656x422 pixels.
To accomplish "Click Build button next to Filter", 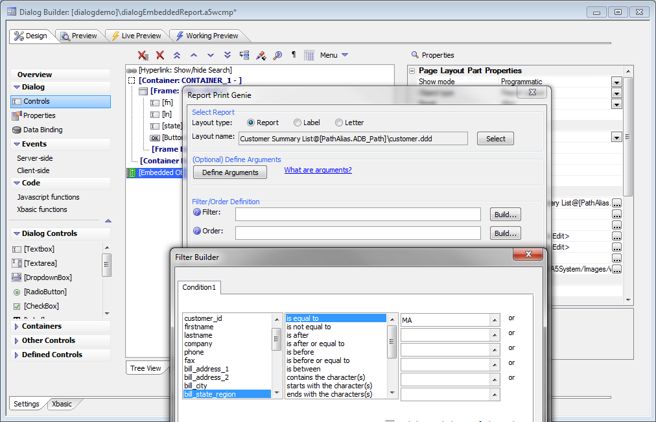I will coord(506,215).
